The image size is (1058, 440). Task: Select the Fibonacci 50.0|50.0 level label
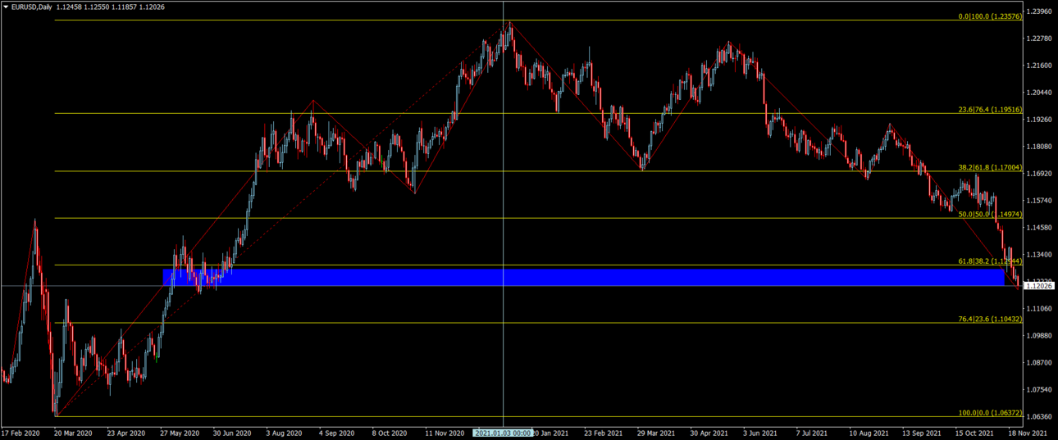tap(990, 214)
